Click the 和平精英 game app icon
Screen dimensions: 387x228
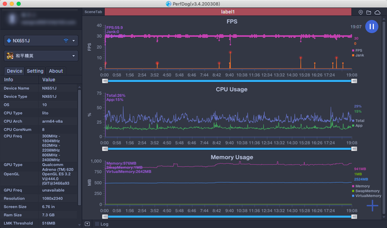(x=10, y=56)
